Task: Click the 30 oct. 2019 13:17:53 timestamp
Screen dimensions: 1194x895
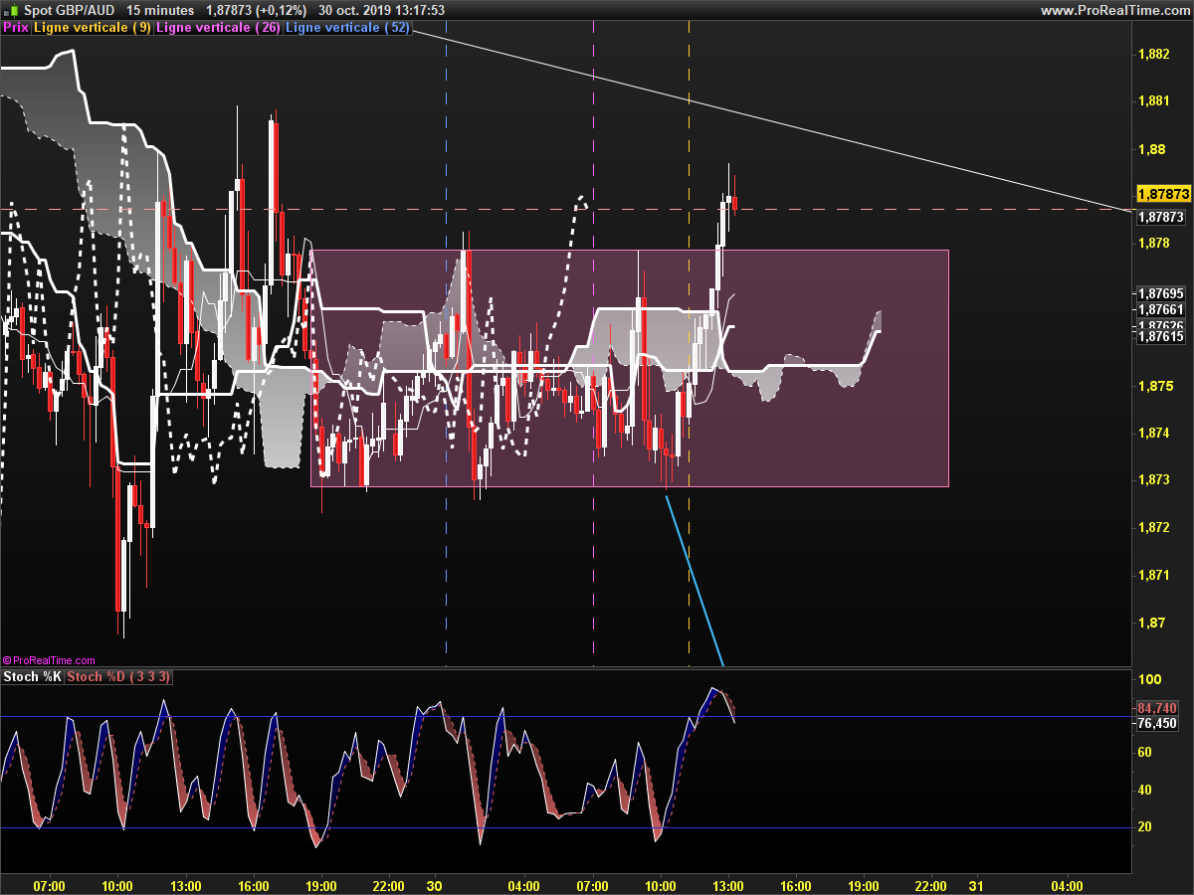Action: pos(381,10)
